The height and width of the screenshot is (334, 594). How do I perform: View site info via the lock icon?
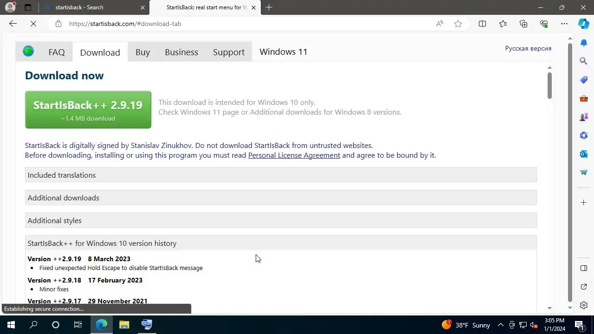coord(58,24)
